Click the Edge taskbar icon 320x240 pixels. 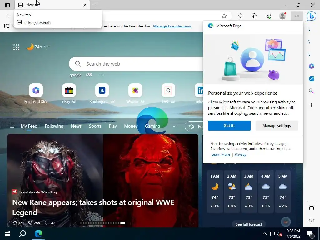[x=38, y=234]
